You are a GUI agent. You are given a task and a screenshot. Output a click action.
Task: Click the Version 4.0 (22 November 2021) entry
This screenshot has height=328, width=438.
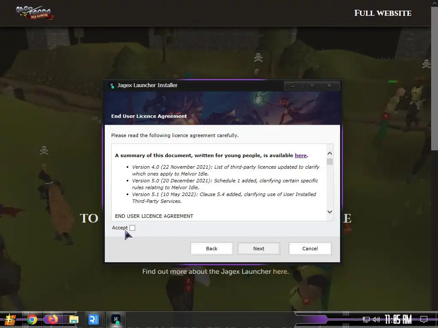[x=226, y=170]
